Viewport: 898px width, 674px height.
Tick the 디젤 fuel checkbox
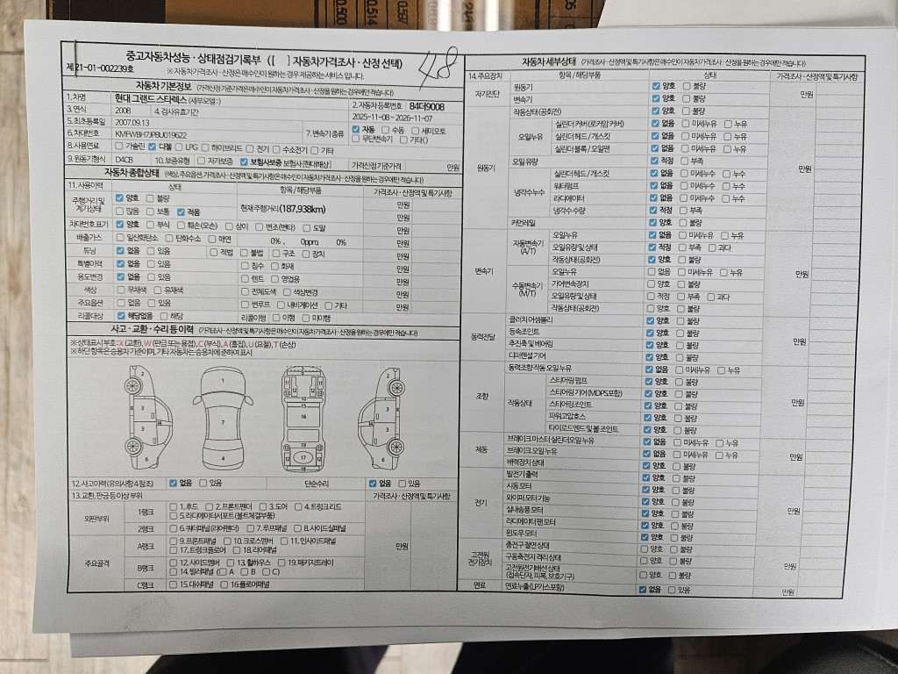click(x=154, y=146)
